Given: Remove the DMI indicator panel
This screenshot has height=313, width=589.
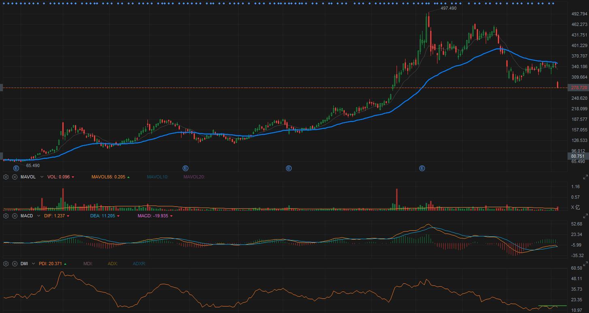Looking at the screenshot, I should [15, 264].
